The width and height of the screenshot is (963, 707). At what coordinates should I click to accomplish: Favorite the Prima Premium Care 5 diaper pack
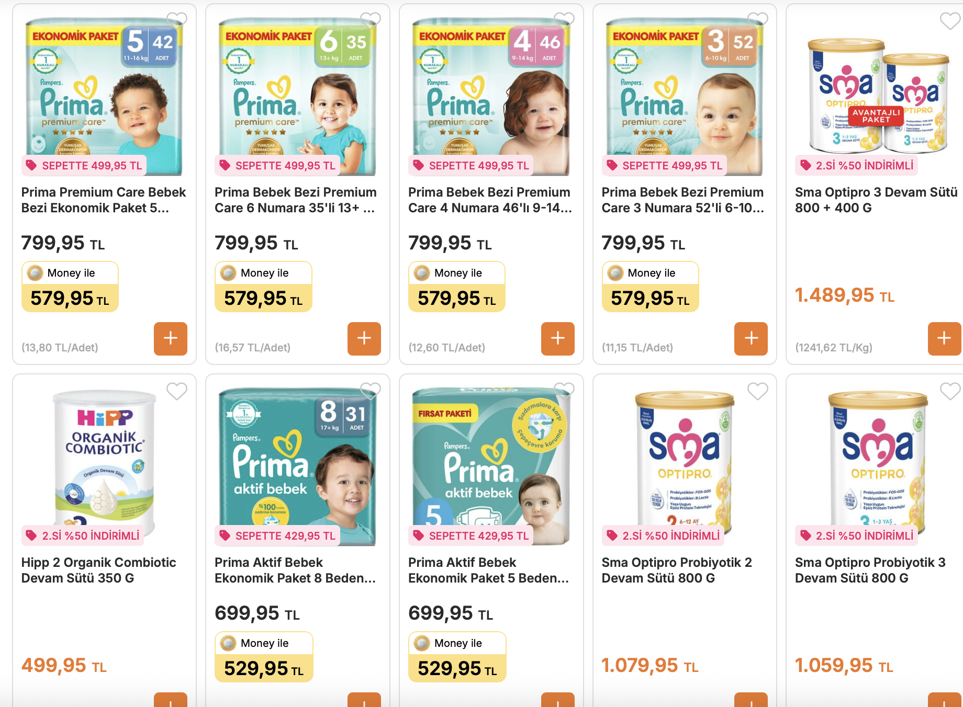(x=177, y=21)
